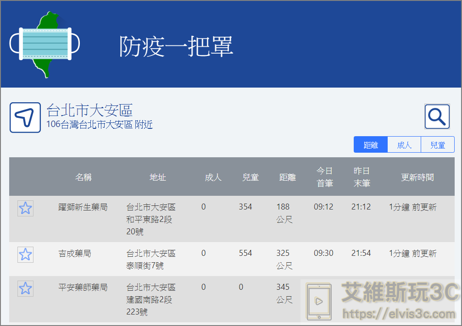Open 躍獅新生藥局 pharmacy name
Screen dimensions: 462x326
tap(83, 207)
